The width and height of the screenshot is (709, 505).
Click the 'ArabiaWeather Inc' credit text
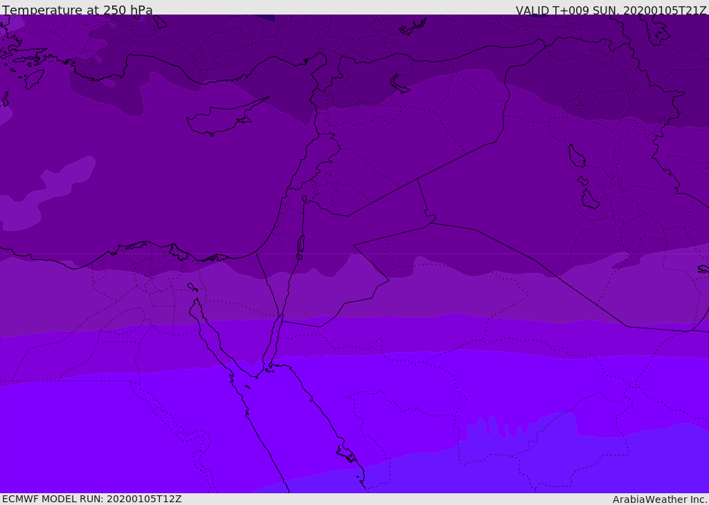point(659,499)
